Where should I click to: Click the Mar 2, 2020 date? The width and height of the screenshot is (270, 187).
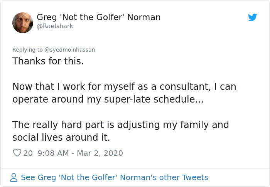[100, 153]
